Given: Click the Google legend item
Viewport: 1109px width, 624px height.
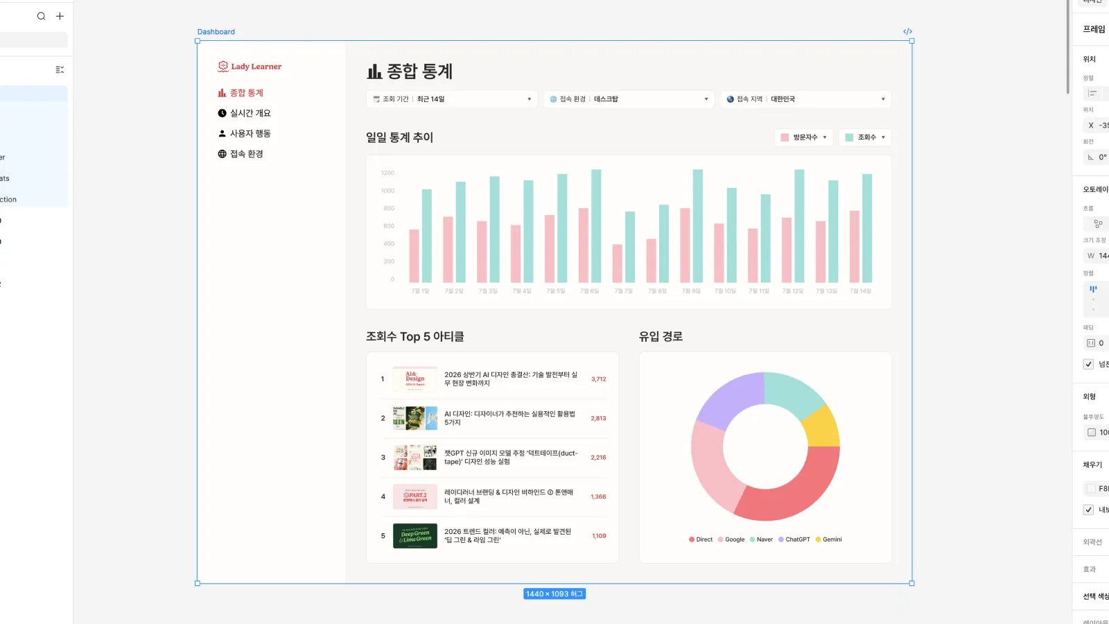Looking at the screenshot, I should click(x=731, y=539).
